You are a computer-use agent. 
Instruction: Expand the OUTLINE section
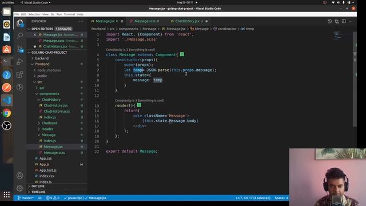[x=38, y=186]
